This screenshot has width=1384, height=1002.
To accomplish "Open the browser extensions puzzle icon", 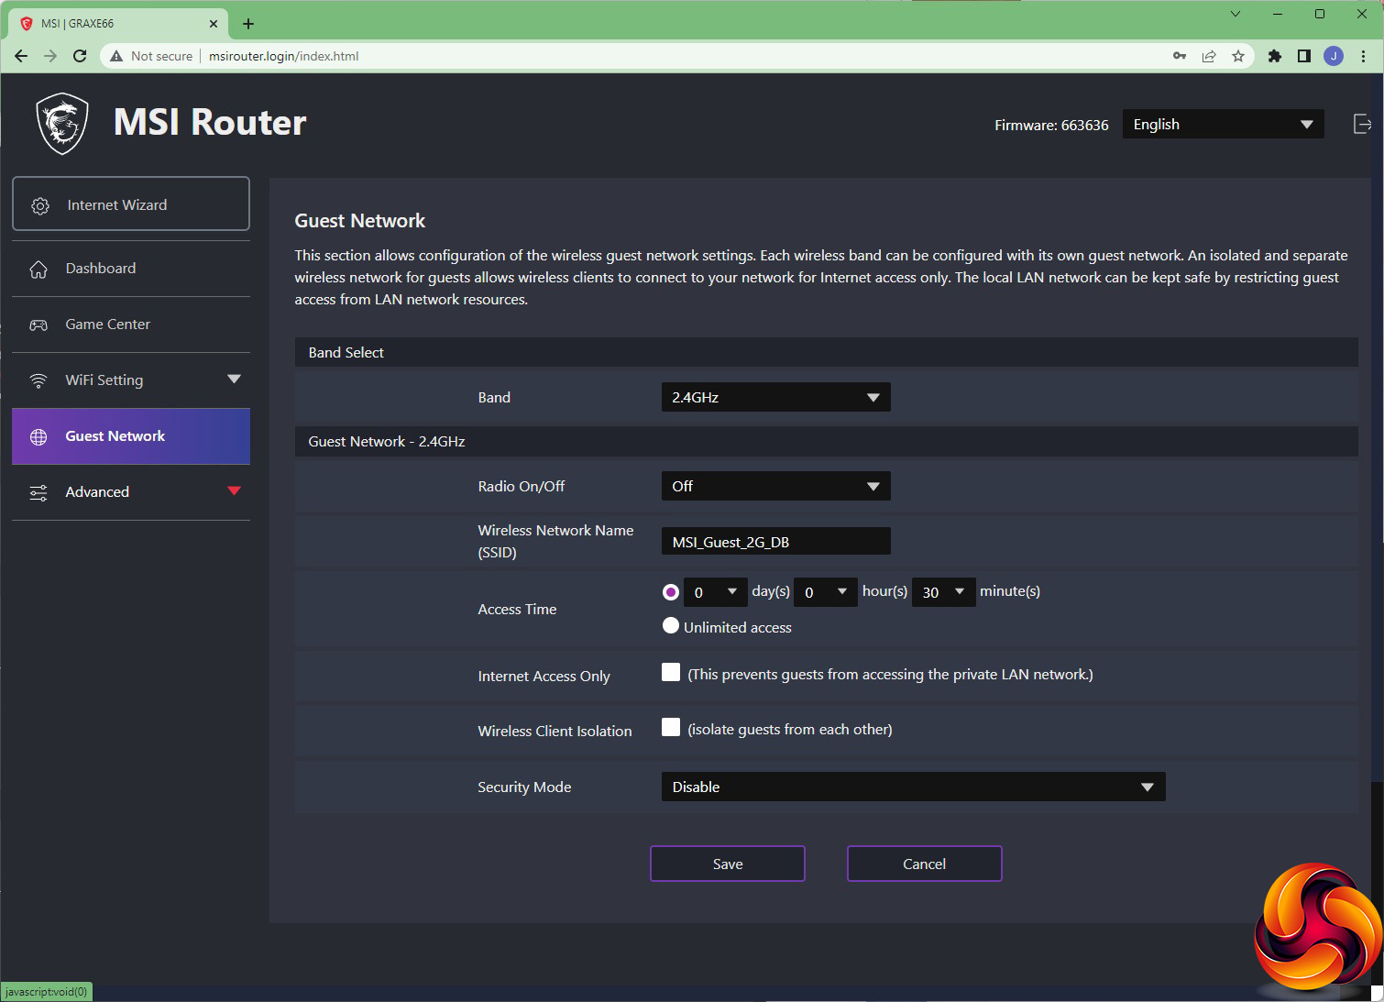I will click(x=1274, y=56).
